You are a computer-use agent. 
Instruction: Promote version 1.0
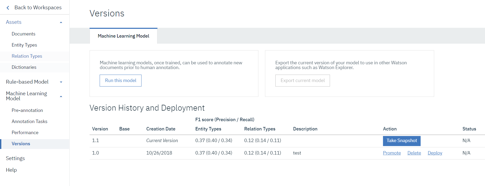[x=392, y=153]
